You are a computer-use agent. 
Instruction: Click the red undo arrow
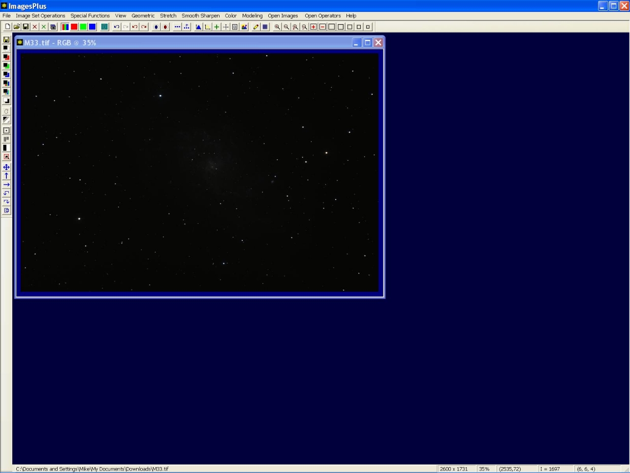click(135, 27)
